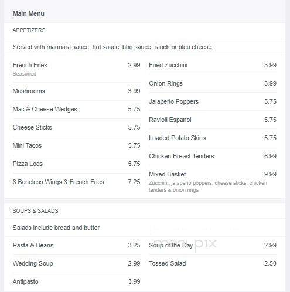Image resolution: width=290 pixels, height=292 pixels.
Task: Select the Main Menu heading
Action: click(x=28, y=13)
